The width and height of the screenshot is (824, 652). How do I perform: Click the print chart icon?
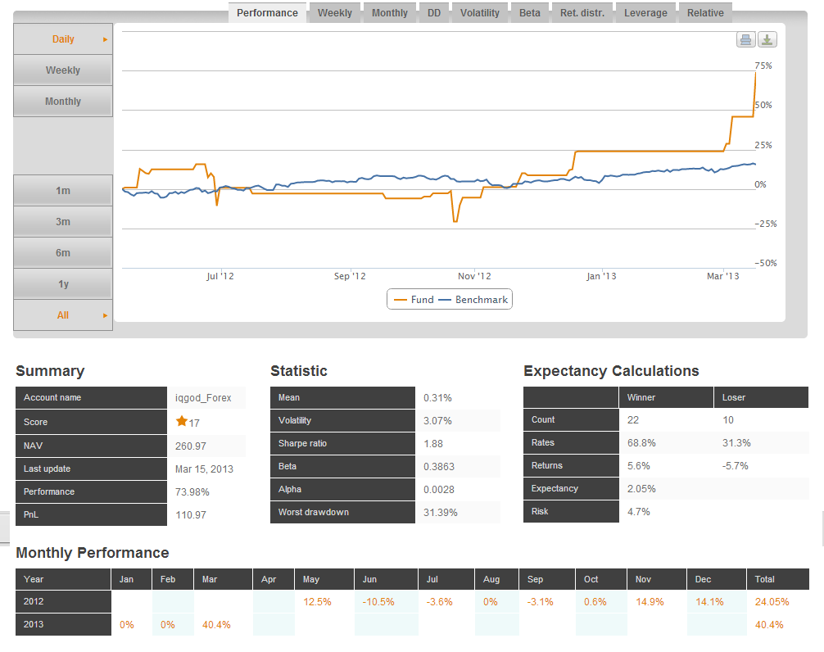[x=745, y=40]
